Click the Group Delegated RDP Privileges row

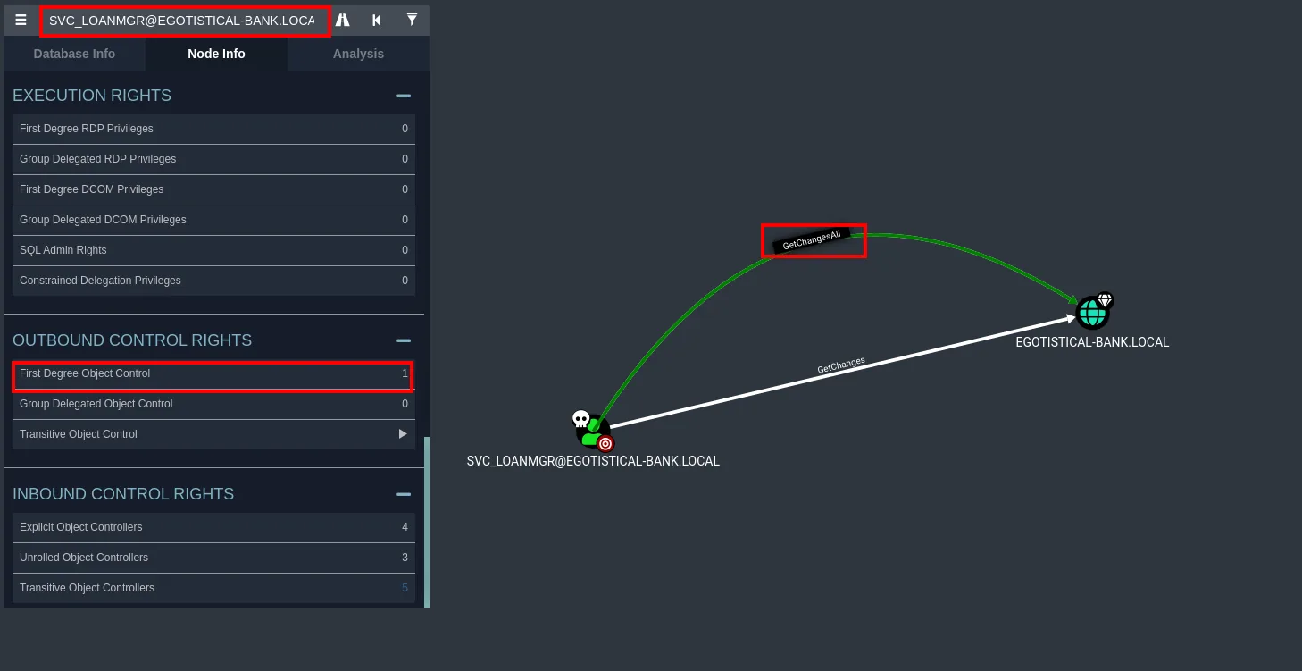tap(213, 159)
